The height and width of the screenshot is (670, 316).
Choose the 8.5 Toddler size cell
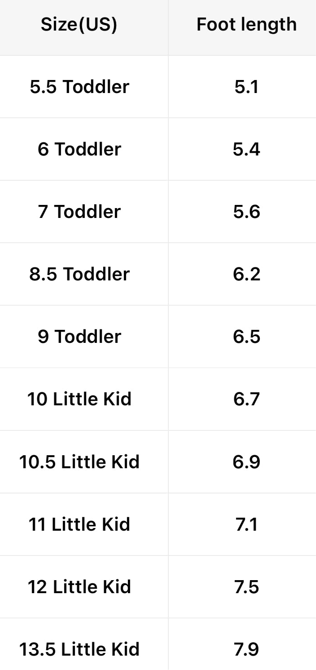point(79,274)
